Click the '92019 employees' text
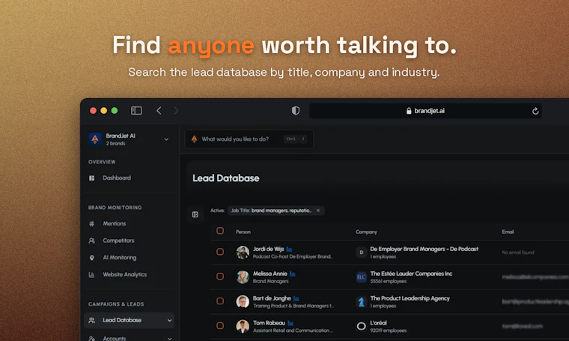The height and width of the screenshot is (341, 569). (389, 331)
